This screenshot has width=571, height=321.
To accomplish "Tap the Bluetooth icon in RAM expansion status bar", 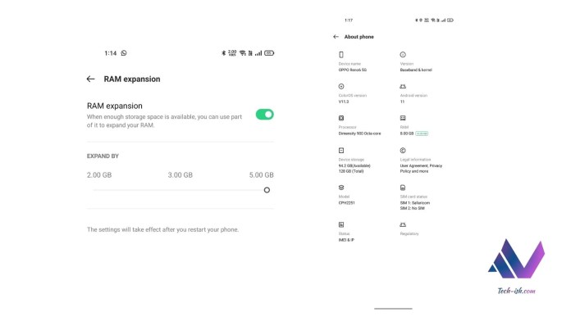I will click(224, 53).
